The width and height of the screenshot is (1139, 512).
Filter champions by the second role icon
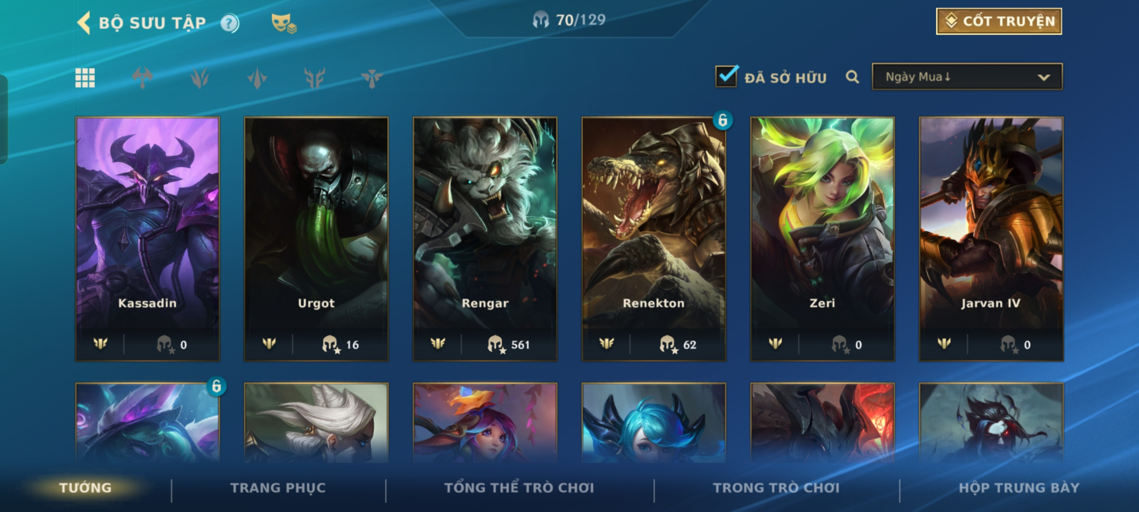pyautogui.click(x=200, y=78)
